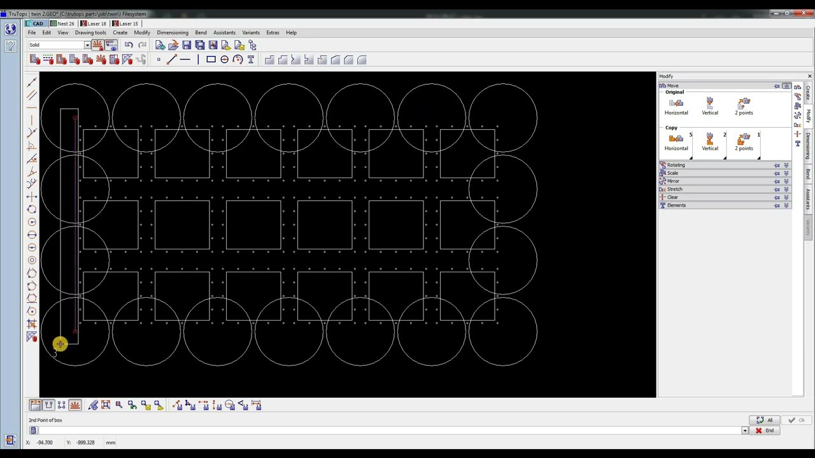Expand the Stretch section

point(786,190)
